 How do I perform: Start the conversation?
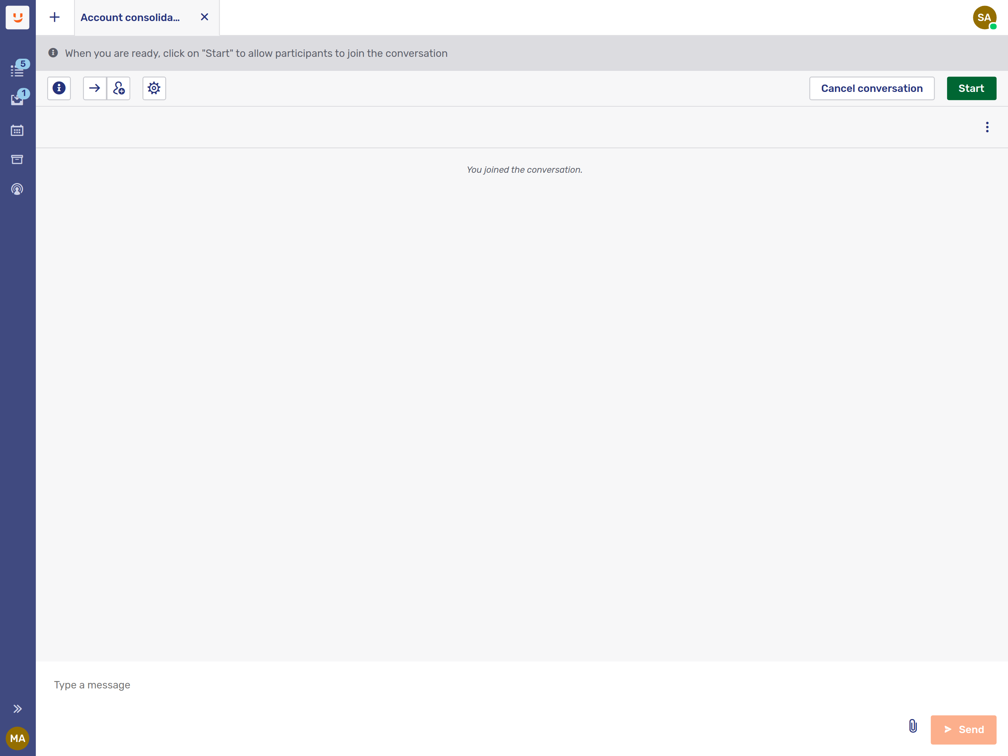pos(971,88)
